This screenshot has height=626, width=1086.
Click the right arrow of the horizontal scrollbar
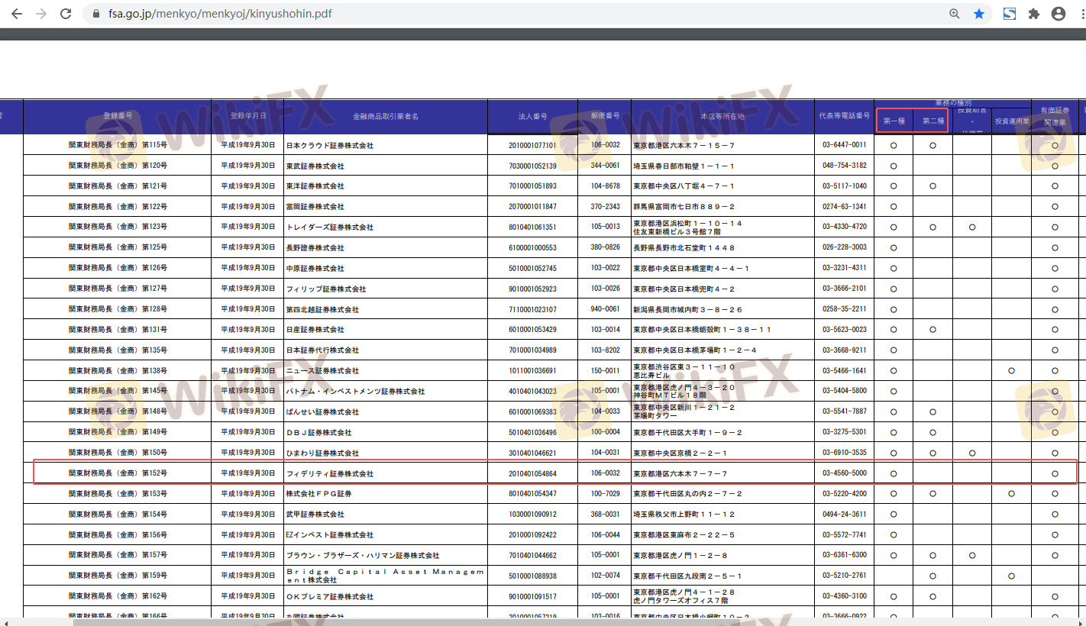[1081, 621]
